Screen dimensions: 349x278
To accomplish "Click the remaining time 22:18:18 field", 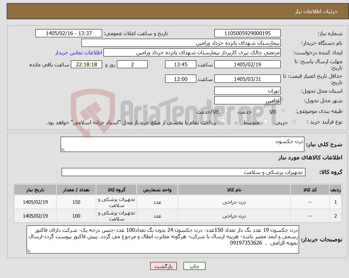I will tap(86, 65).
